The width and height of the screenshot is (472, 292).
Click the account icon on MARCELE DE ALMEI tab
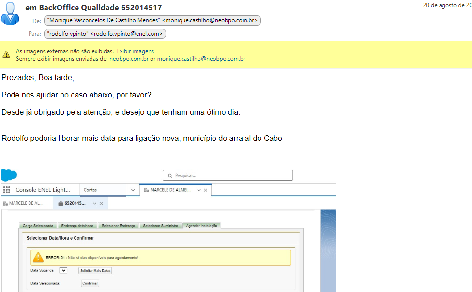click(x=146, y=190)
